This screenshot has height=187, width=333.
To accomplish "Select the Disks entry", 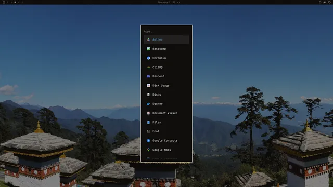I will pos(166,95).
